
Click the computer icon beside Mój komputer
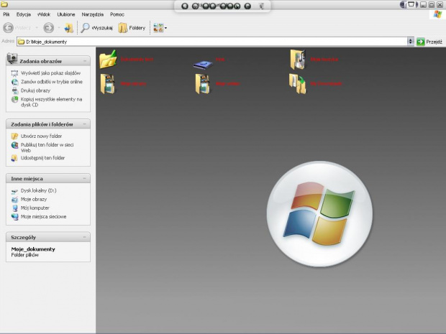pos(14,208)
